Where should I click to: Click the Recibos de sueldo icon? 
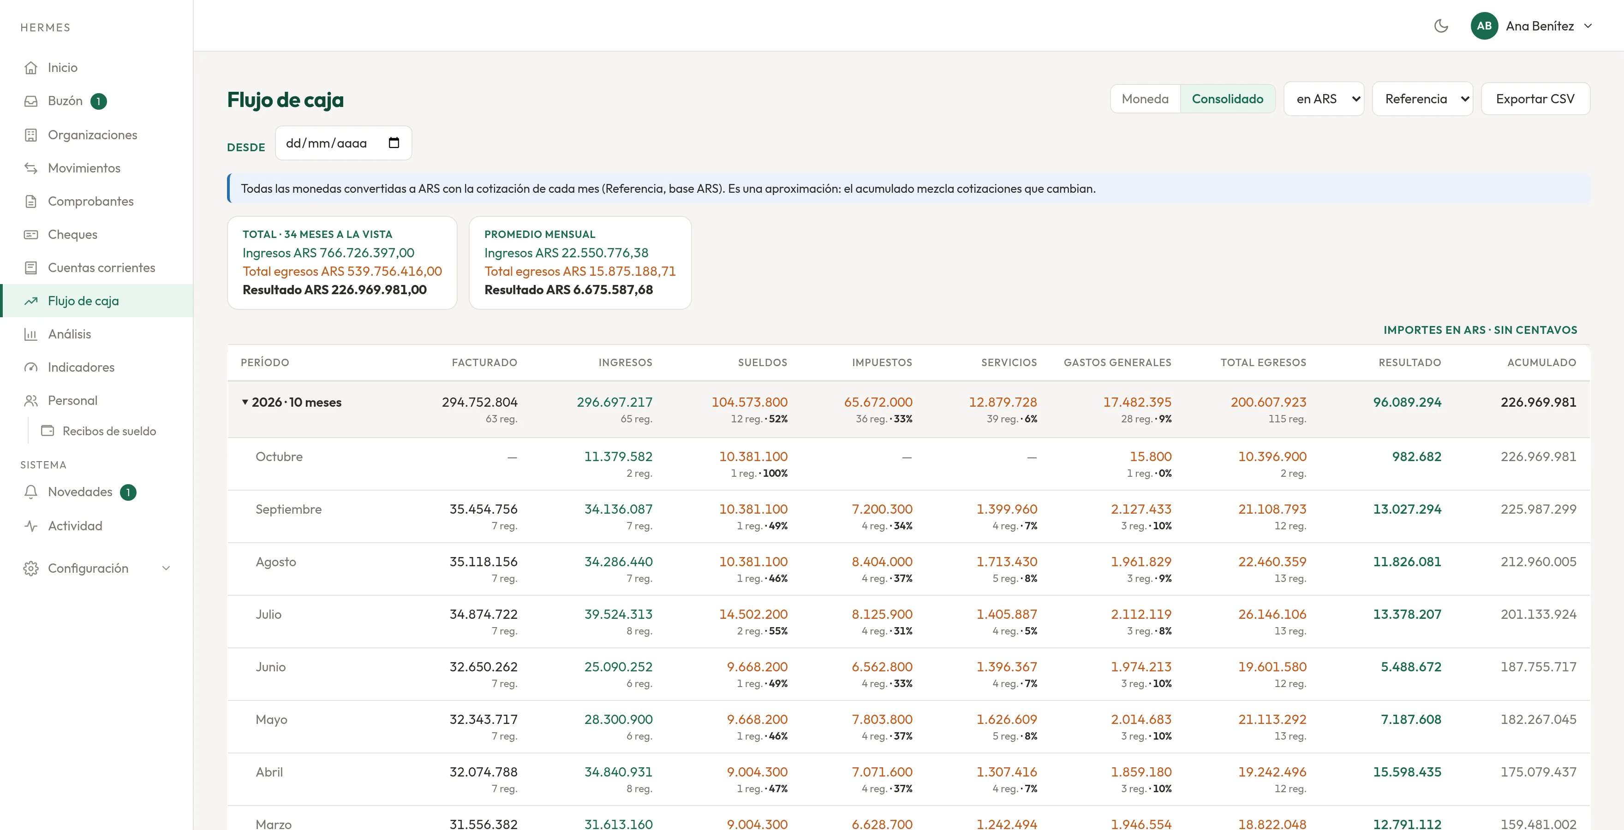point(47,431)
